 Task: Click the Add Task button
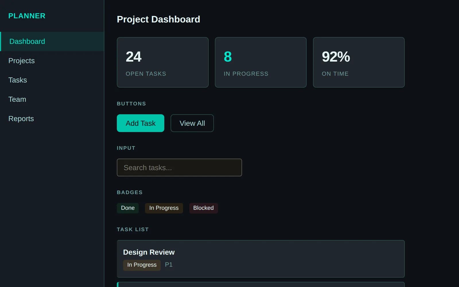point(141,123)
